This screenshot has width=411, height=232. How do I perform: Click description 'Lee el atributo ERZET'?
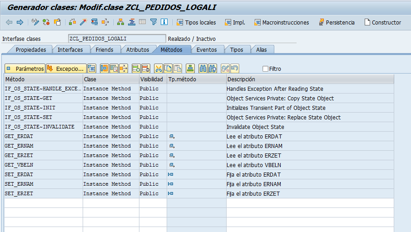tap(254, 155)
